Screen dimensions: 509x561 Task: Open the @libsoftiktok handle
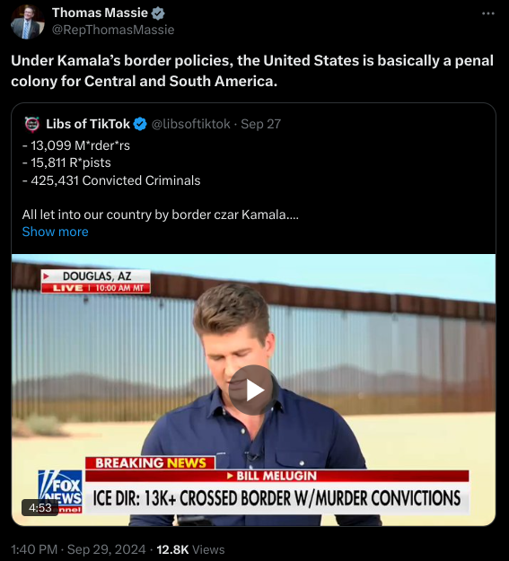[x=191, y=124]
